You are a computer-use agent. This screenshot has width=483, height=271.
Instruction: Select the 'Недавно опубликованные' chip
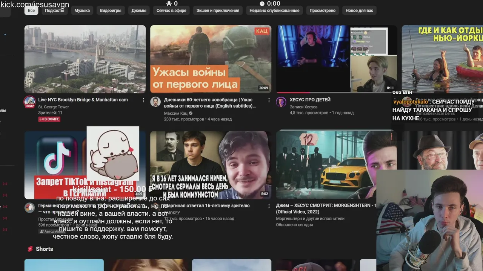(274, 11)
